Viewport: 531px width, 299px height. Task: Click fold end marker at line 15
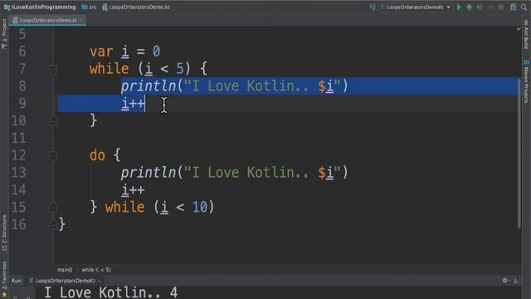(53, 207)
